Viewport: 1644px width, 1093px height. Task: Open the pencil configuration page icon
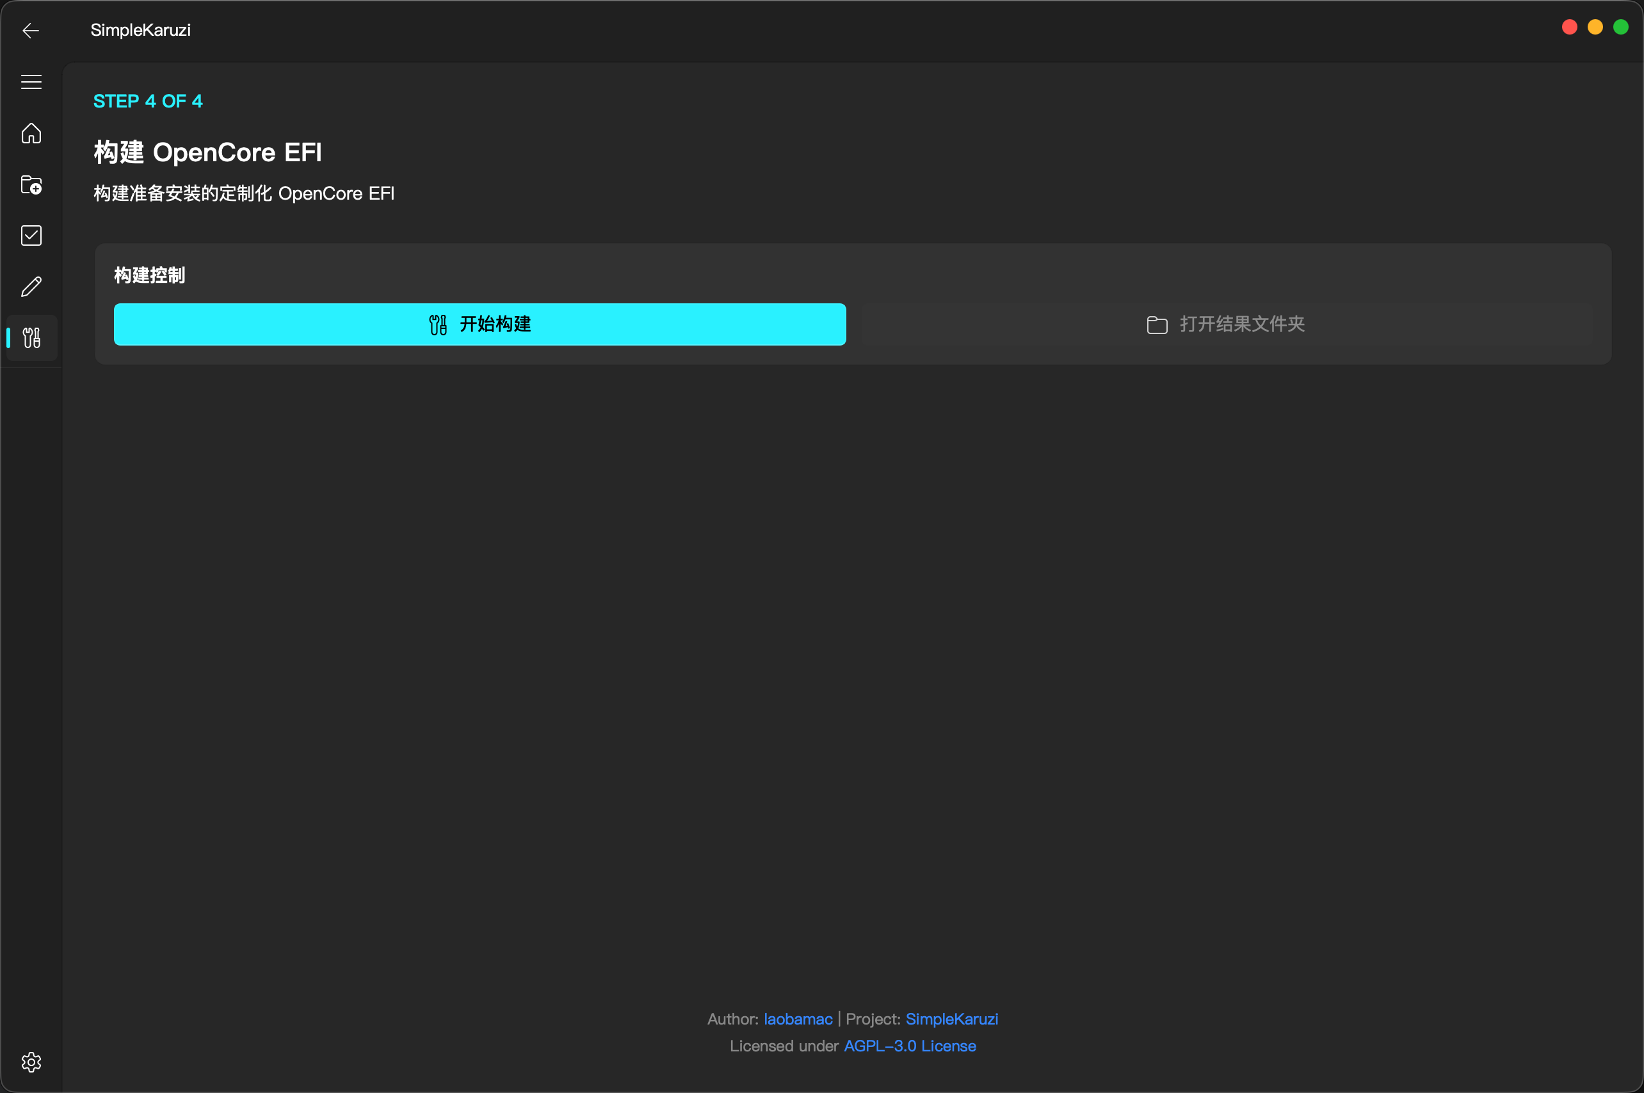tap(31, 287)
